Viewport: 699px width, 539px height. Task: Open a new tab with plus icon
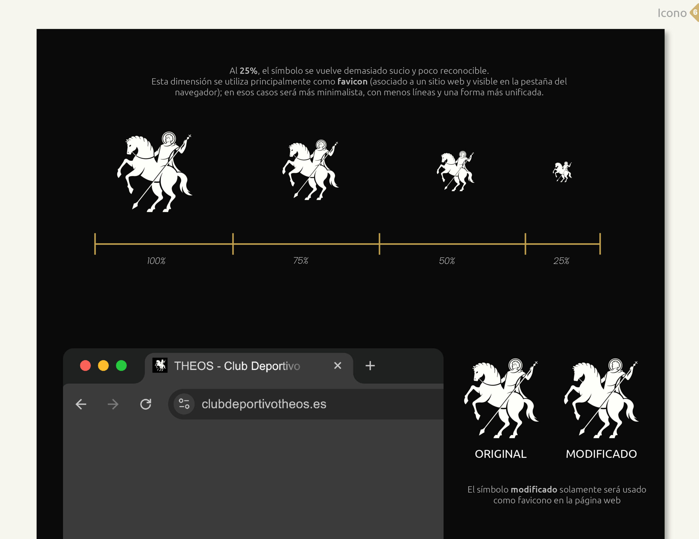pos(370,366)
